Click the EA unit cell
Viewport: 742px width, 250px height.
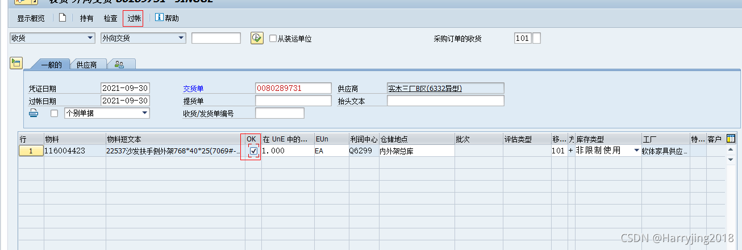[x=331, y=151]
